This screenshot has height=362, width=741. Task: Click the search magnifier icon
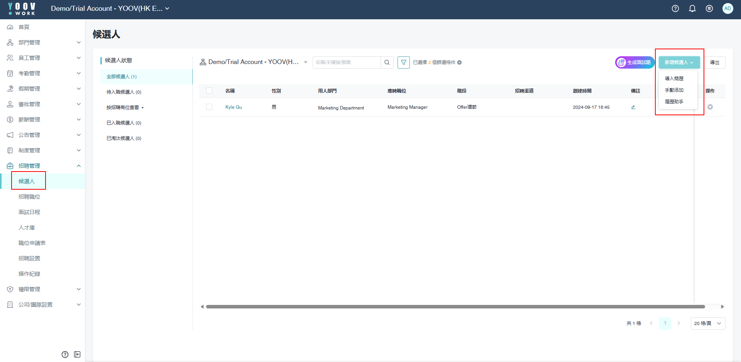click(387, 62)
